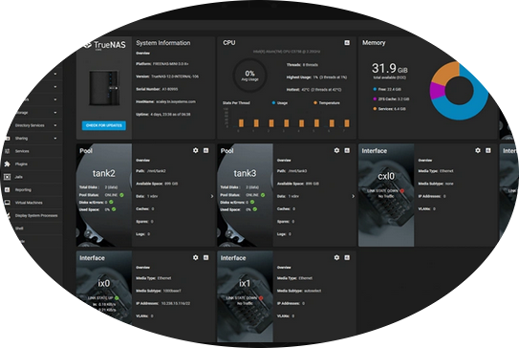This screenshot has width=519, height=348.
Task: Expand tank2 pool details chevron
Action: click(212, 196)
